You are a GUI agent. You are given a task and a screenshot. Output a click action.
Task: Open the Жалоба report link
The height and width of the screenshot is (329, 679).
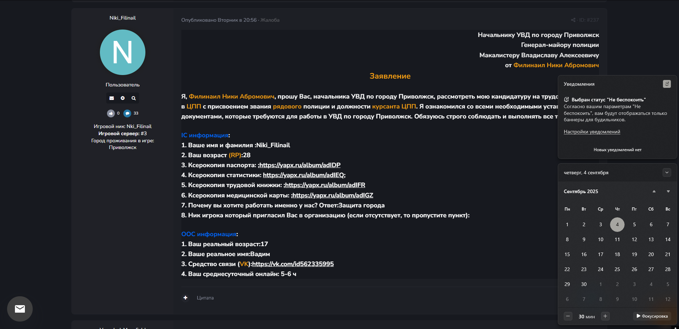pos(270,20)
